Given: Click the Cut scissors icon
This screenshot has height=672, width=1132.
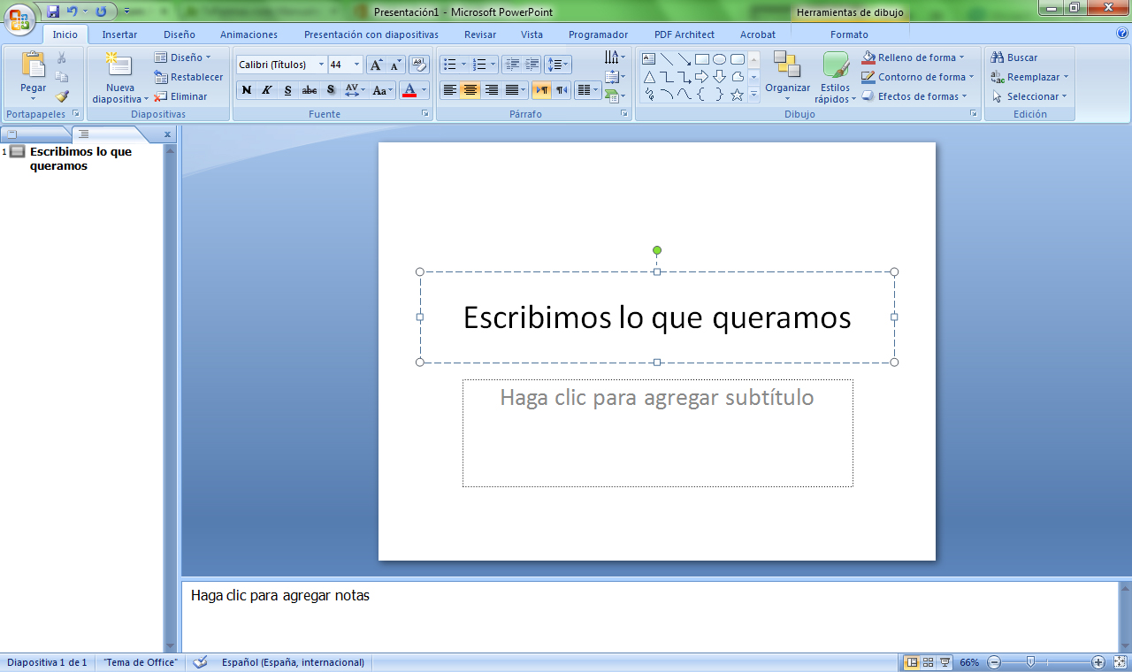Looking at the screenshot, I should point(62,57).
